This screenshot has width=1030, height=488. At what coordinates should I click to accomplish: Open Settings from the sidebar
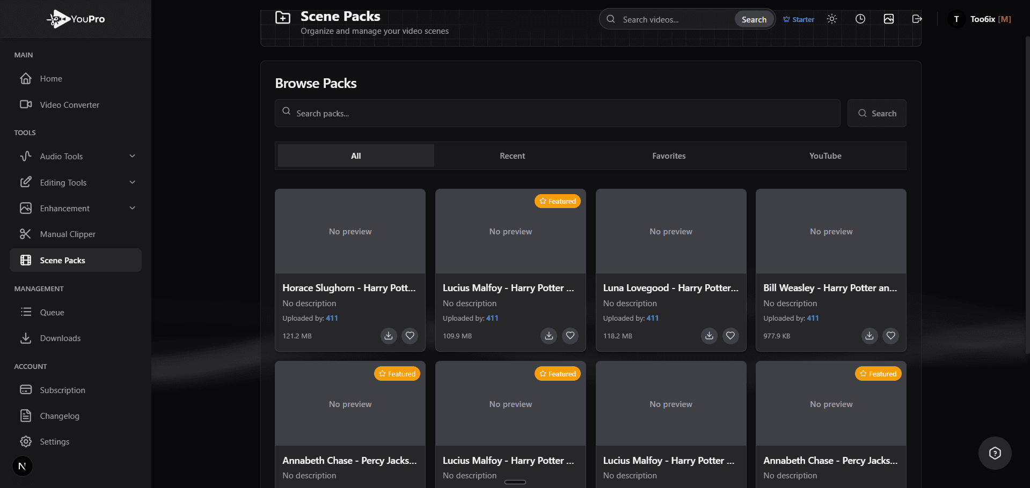tap(76, 442)
